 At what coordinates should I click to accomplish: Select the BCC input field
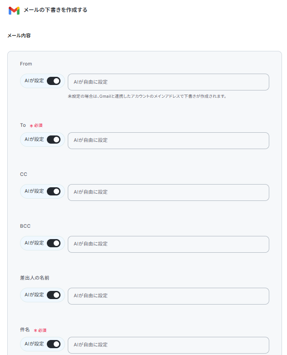168,244
